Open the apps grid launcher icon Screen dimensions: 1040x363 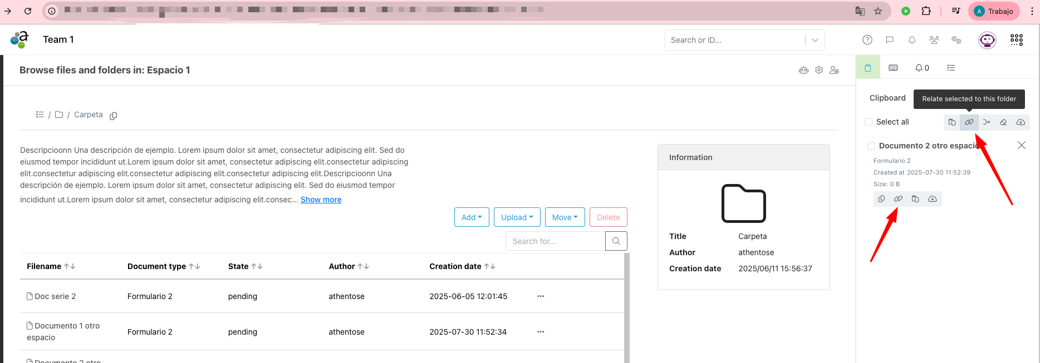click(x=1017, y=40)
